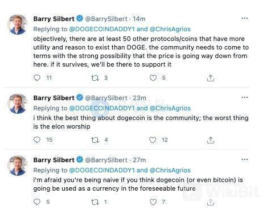Retweet the 14m tweet with 3 retweets

[x=95, y=78]
